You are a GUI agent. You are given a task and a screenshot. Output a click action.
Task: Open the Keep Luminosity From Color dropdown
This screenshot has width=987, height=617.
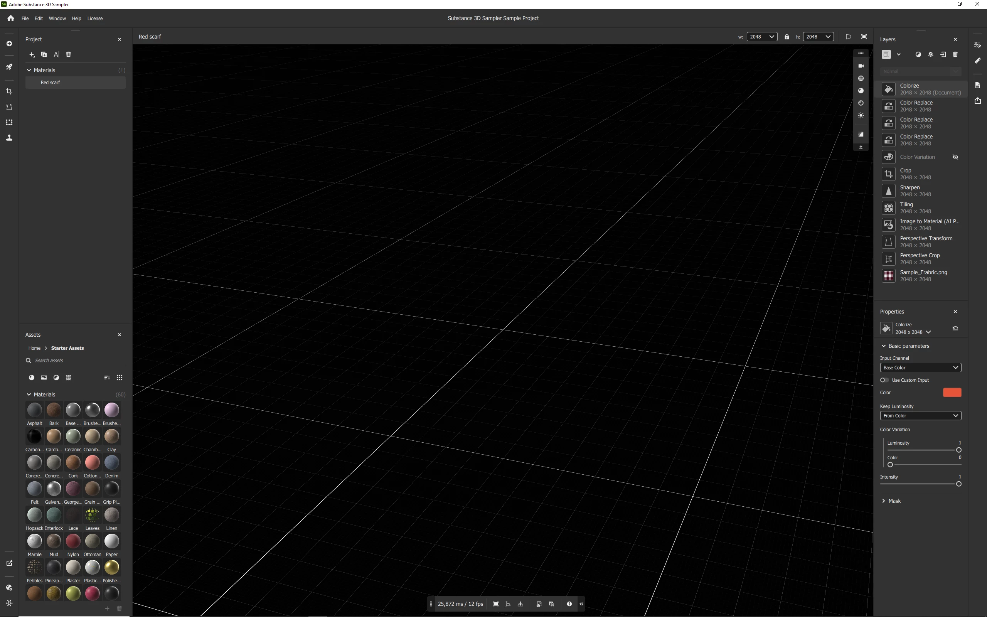921,415
